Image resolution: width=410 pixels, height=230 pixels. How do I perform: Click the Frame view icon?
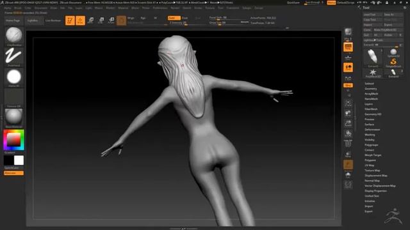348,103
